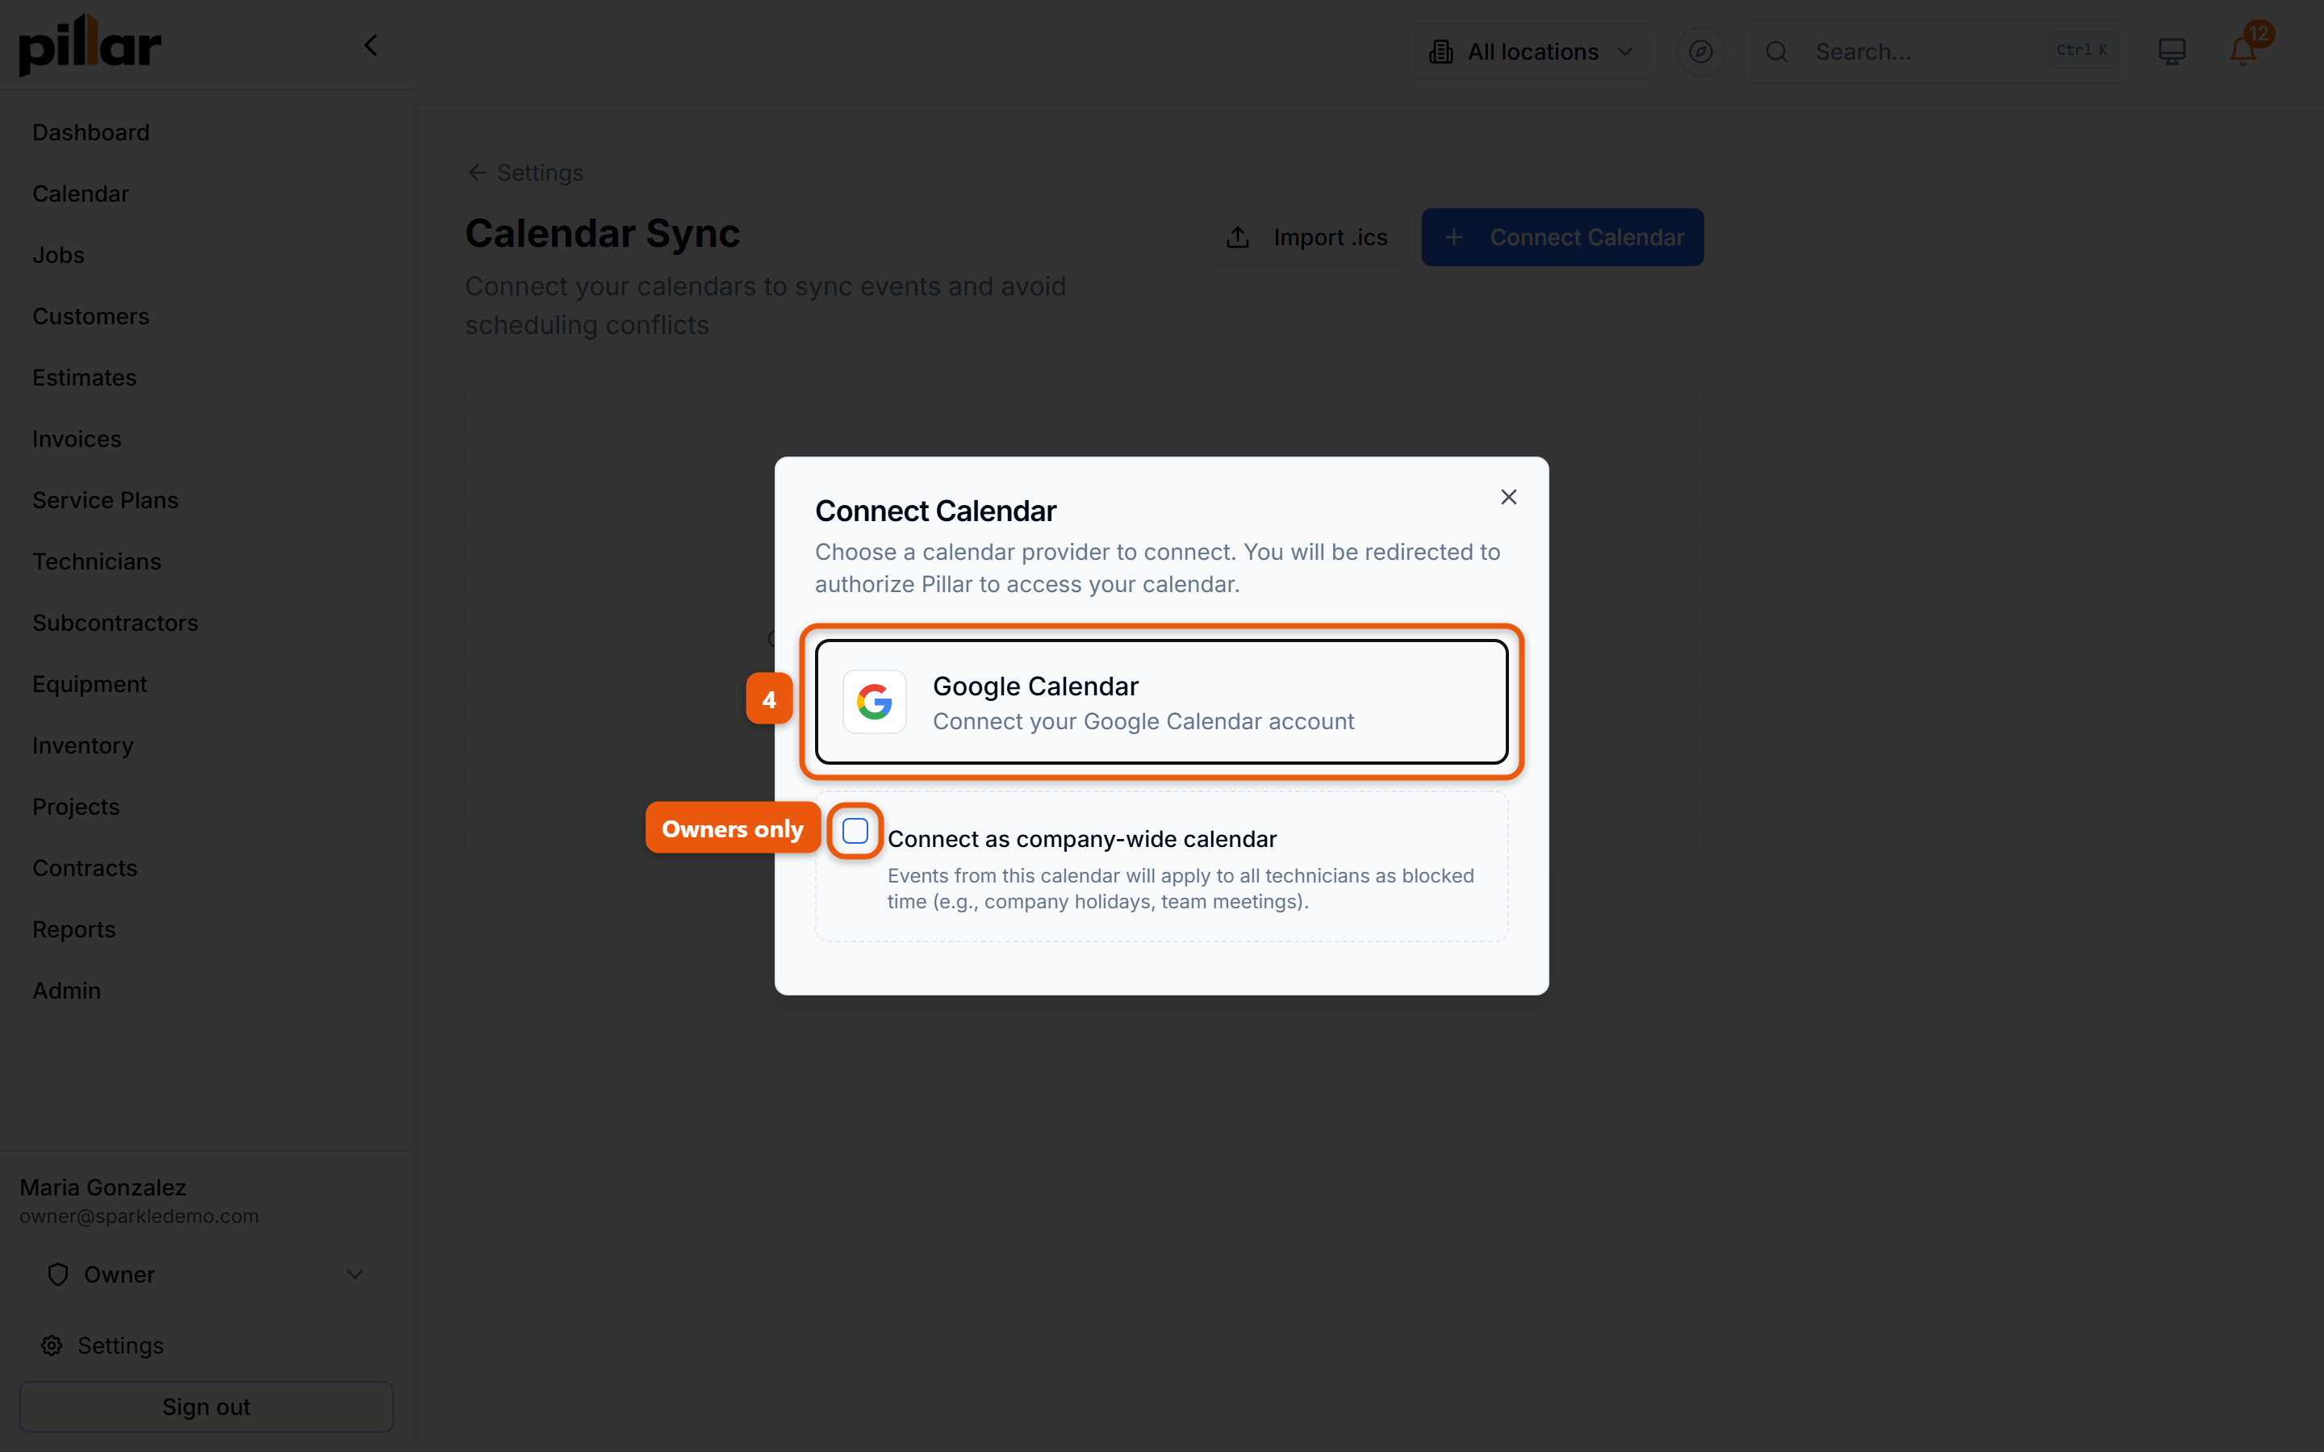Go to Calendar in the sidebar

pos(81,194)
